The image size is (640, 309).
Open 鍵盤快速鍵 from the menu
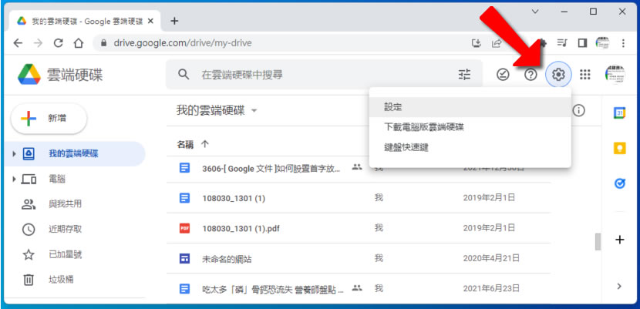[x=470, y=148]
